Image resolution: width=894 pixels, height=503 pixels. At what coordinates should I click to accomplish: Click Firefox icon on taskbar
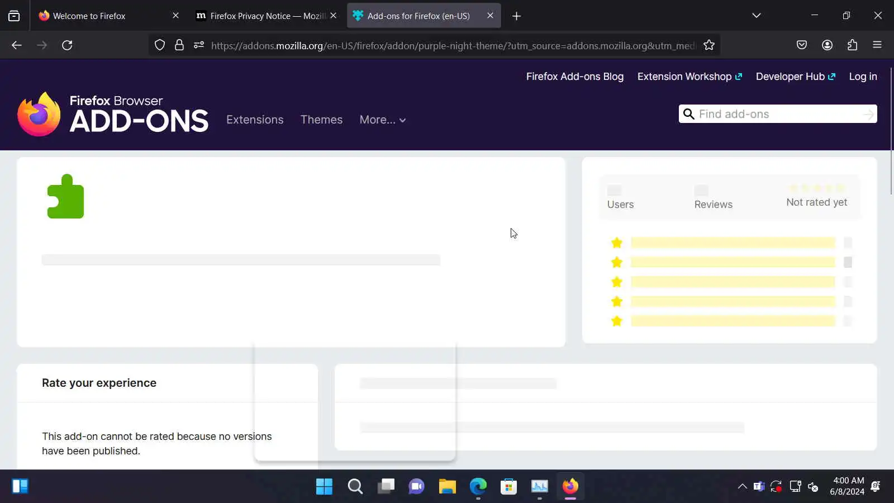pyautogui.click(x=570, y=486)
